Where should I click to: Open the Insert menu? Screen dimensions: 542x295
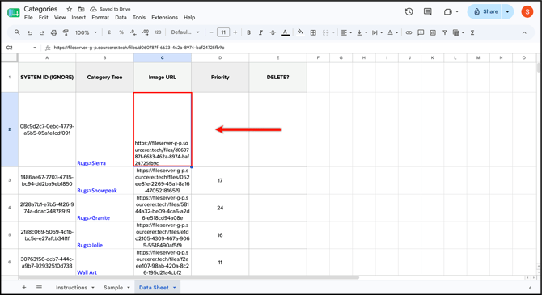click(x=78, y=17)
